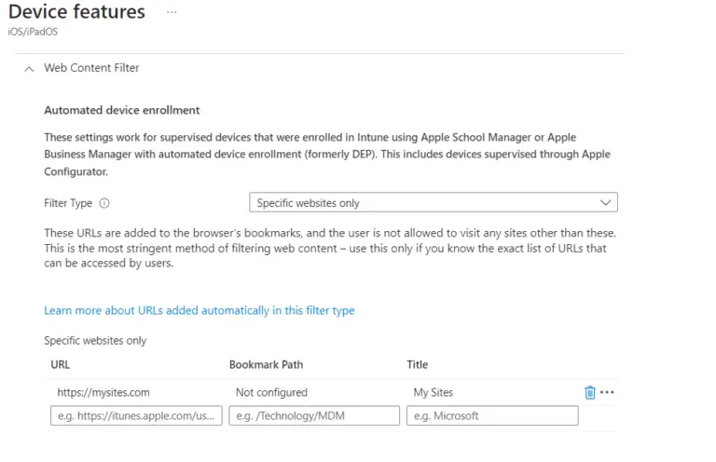Delete the mysites.com entry with the trash icon

click(589, 392)
